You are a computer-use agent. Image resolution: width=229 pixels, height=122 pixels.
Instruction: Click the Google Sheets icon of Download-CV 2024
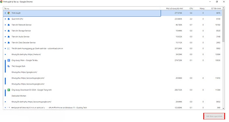point(9,90)
